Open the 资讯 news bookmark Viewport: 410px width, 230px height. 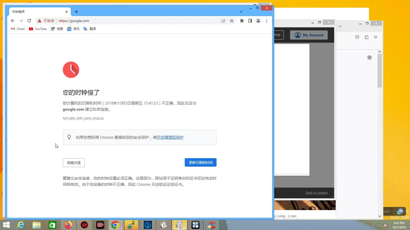pos(73,29)
